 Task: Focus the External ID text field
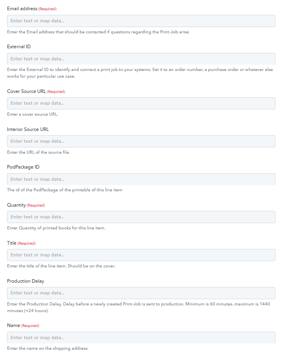tap(141, 59)
